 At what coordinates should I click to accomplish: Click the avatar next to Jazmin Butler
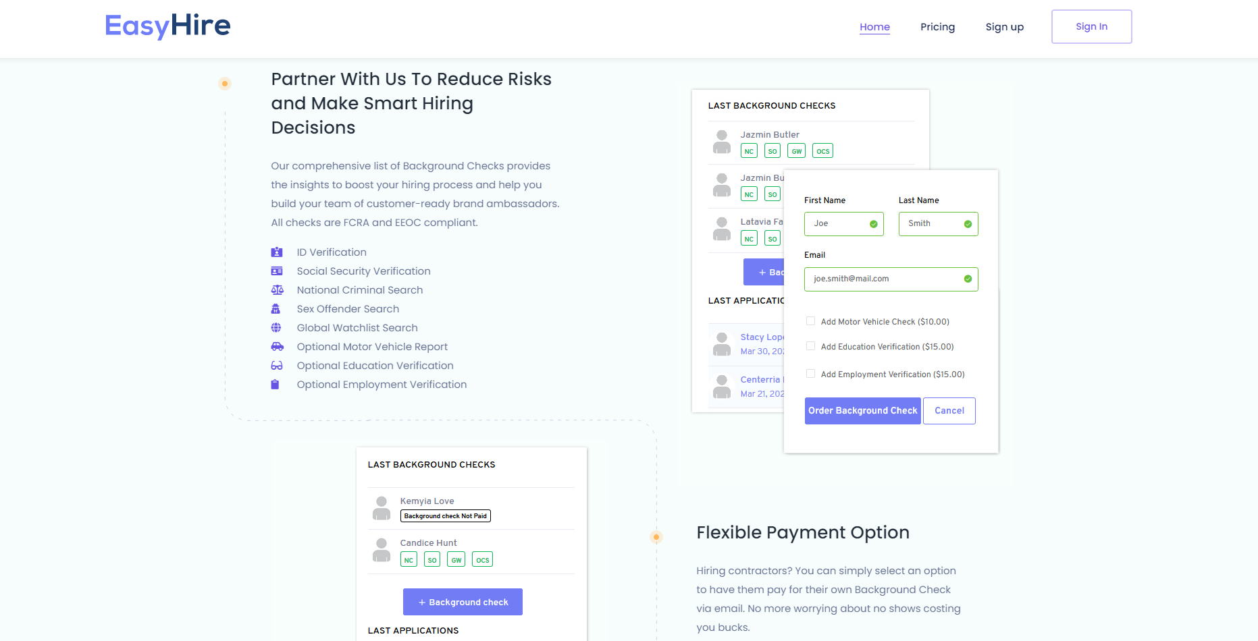point(722,142)
